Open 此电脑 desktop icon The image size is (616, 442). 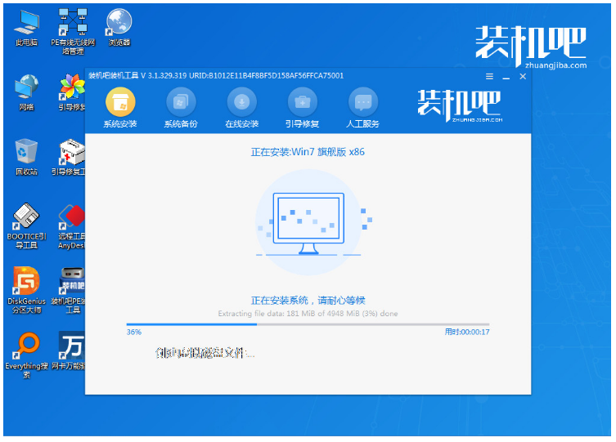click(26, 28)
